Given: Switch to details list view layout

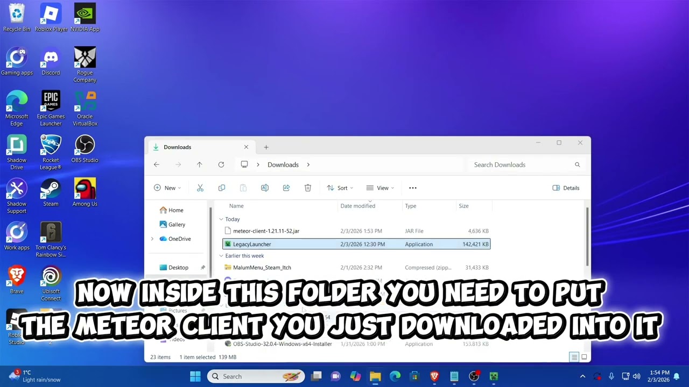Looking at the screenshot, I should point(574,357).
